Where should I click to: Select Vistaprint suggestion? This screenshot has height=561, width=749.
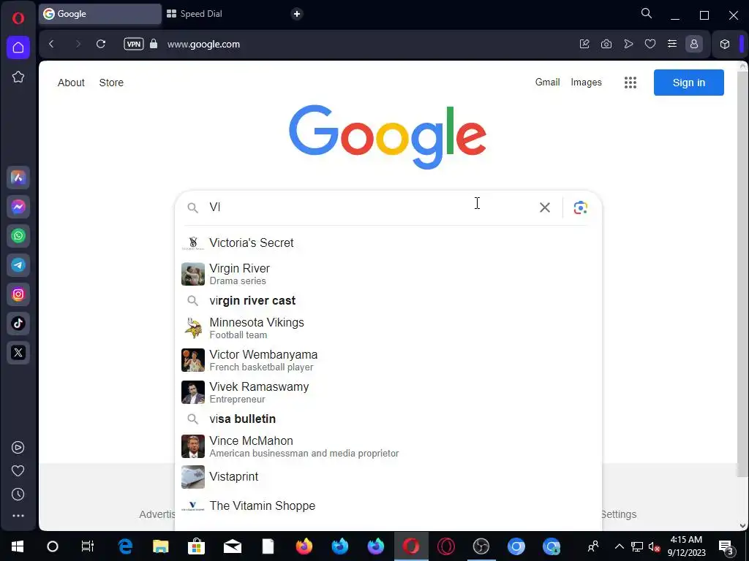[388, 476]
